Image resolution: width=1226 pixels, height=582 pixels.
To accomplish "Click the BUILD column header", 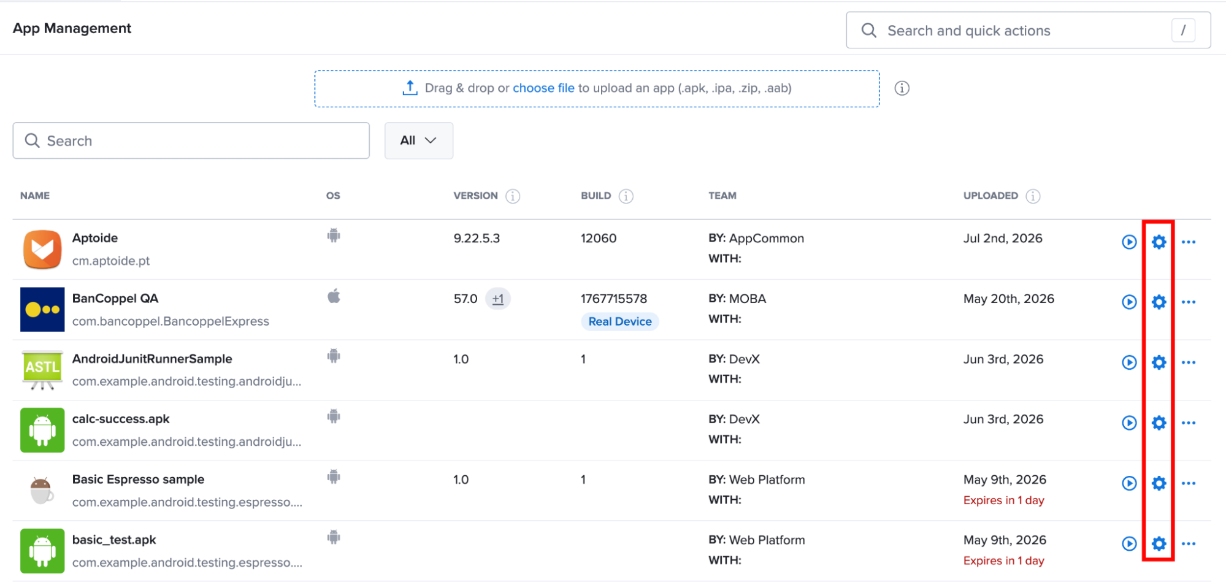I will [x=596, y=196].
